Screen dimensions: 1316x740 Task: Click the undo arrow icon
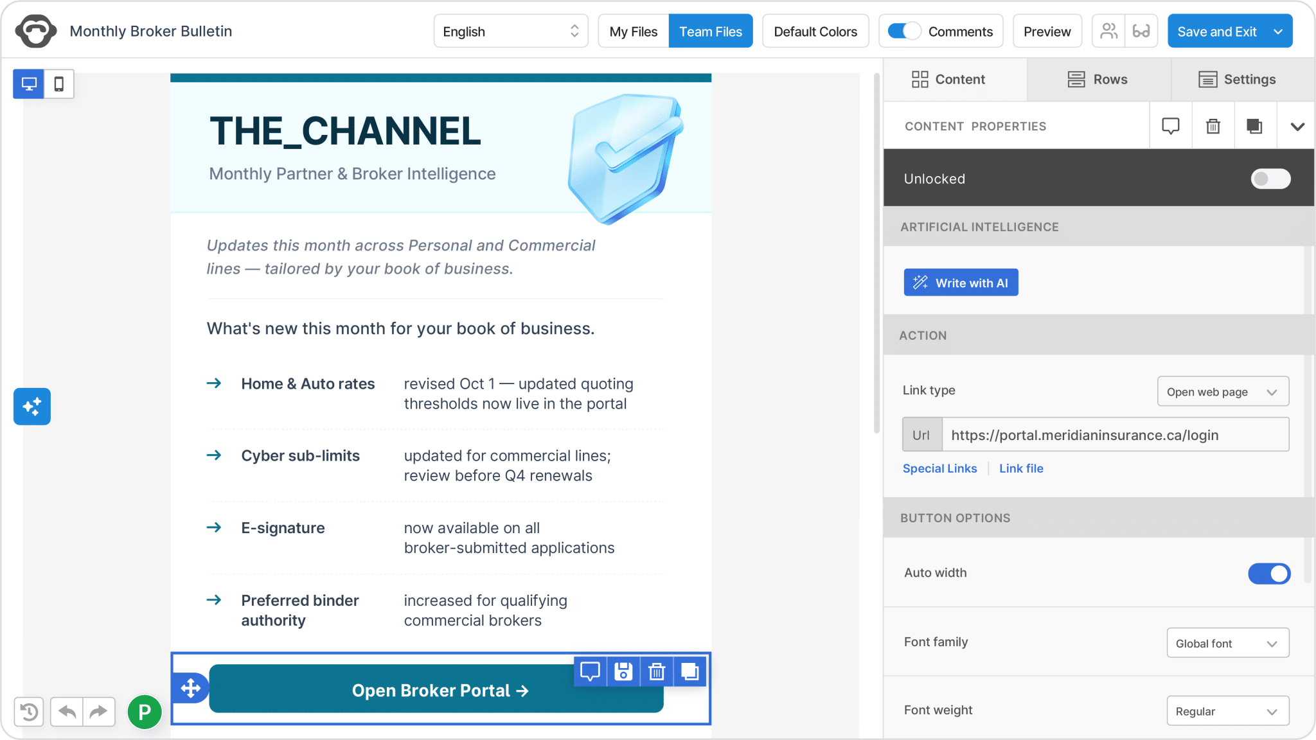67,712
